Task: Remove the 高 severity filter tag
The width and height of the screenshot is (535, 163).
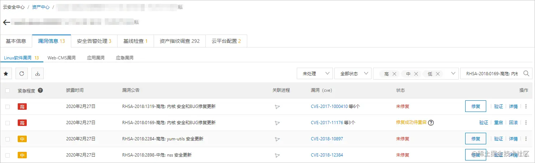Action: point(394,74)
